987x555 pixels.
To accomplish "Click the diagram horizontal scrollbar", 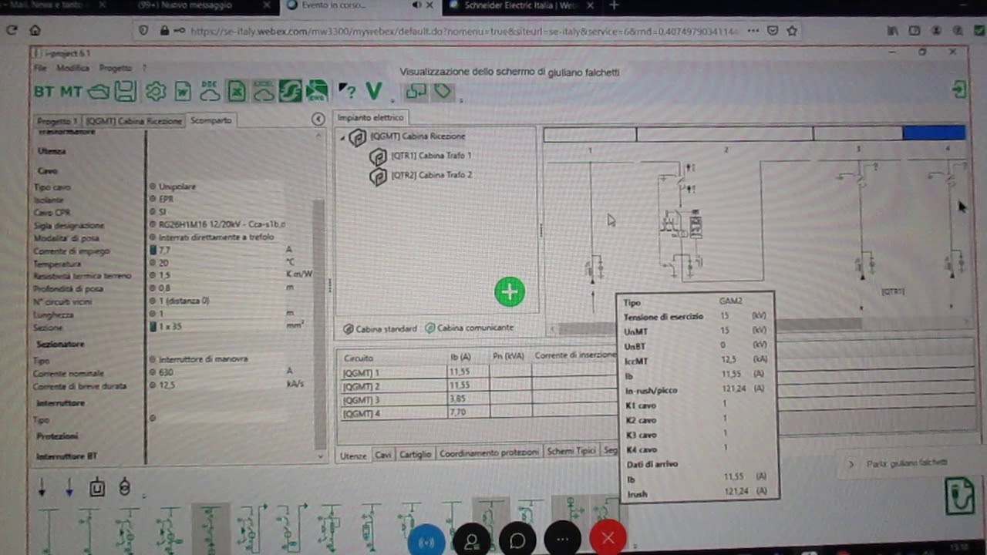I will (709, 325).
